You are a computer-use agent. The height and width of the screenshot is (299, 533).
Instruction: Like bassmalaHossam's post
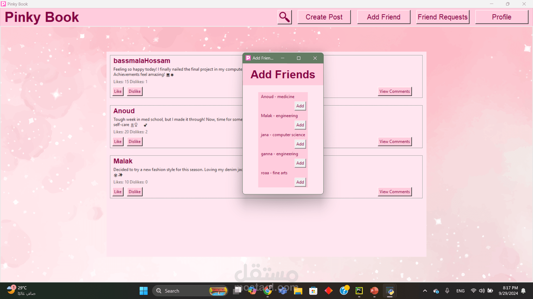pyautogui.click(x=118, y=91)
